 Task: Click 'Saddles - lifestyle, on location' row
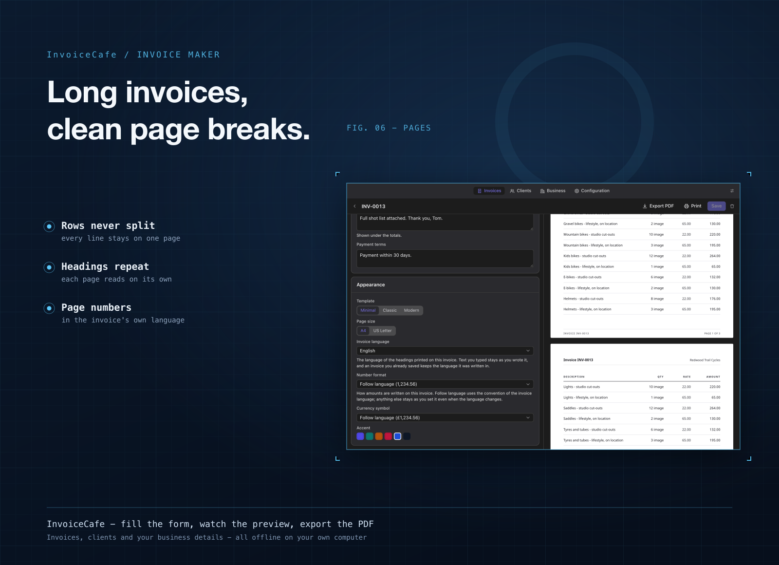tap(642, 419)
